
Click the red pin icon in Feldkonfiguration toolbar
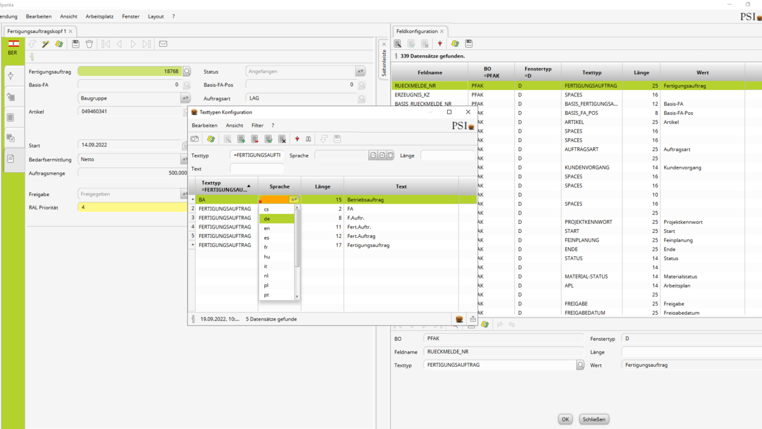[x=439, y=44]
